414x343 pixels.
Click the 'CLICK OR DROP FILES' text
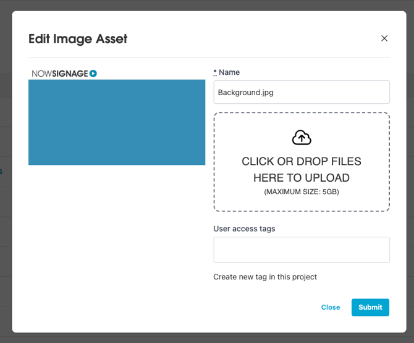pyautogui.click(x=302, y=161)
